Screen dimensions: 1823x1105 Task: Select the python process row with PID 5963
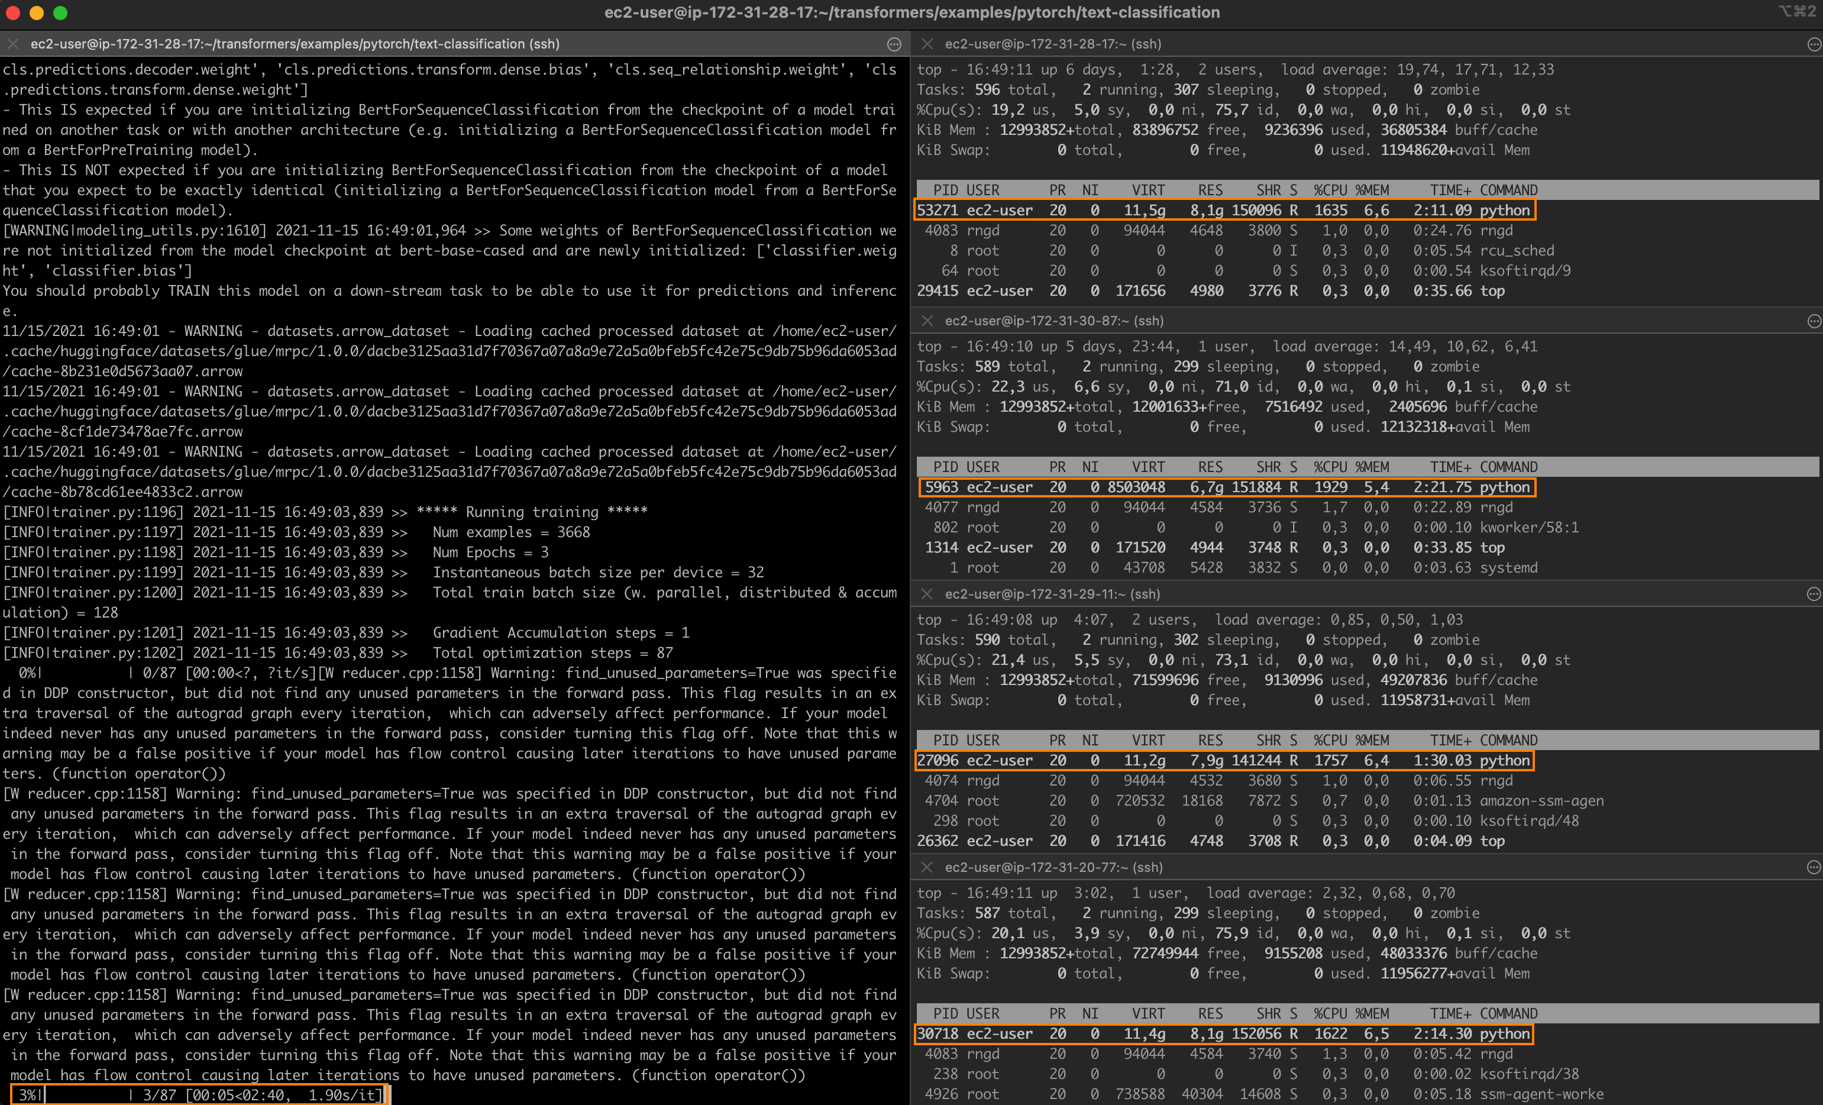click(x=1226, y=487)
